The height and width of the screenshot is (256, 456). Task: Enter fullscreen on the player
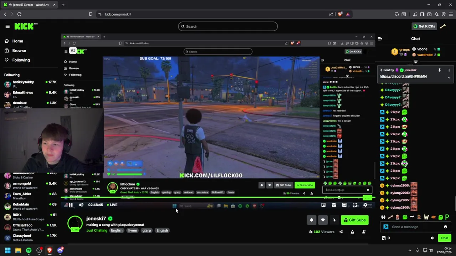click(355, 205)
